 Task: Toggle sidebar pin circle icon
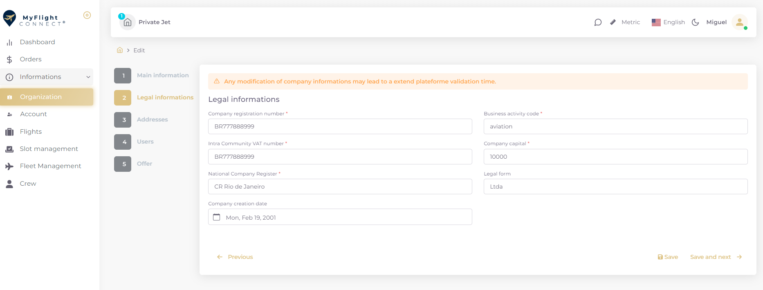pyautogui.click(x=87, y=15)
